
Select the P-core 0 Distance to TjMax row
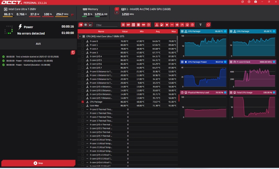coord(128,71)
